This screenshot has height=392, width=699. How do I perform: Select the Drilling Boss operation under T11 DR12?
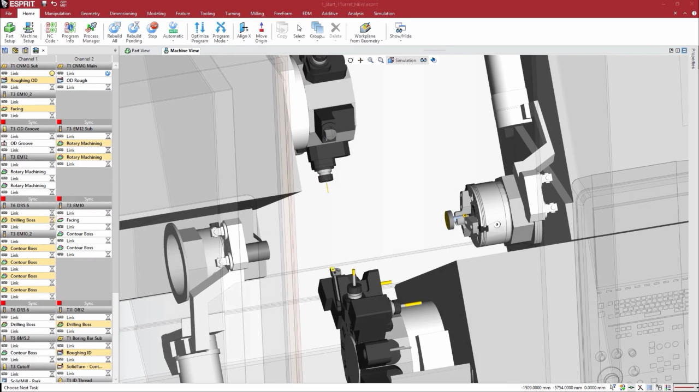point(84,324)
